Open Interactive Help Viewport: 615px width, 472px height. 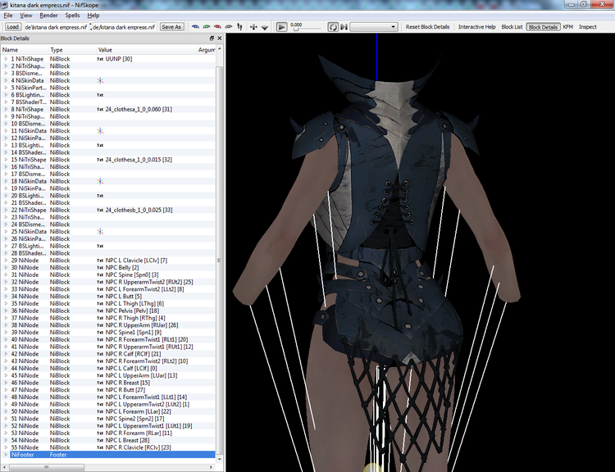click(x=477, y=27)
